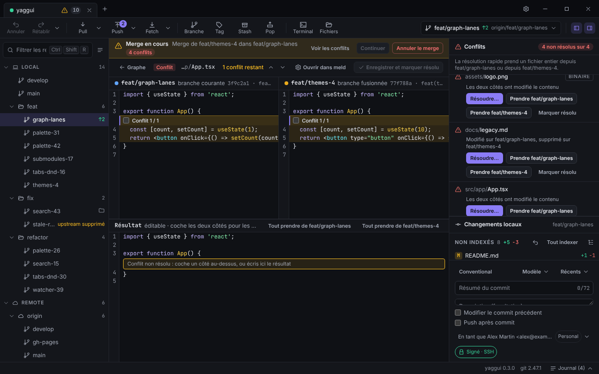Screen dimensions: 599x374
Task: Enable Push après commit checkbox
Action: (458, 323)
